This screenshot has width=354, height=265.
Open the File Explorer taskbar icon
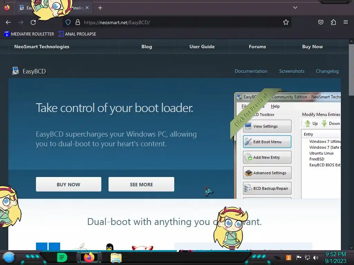pos(116,258)
